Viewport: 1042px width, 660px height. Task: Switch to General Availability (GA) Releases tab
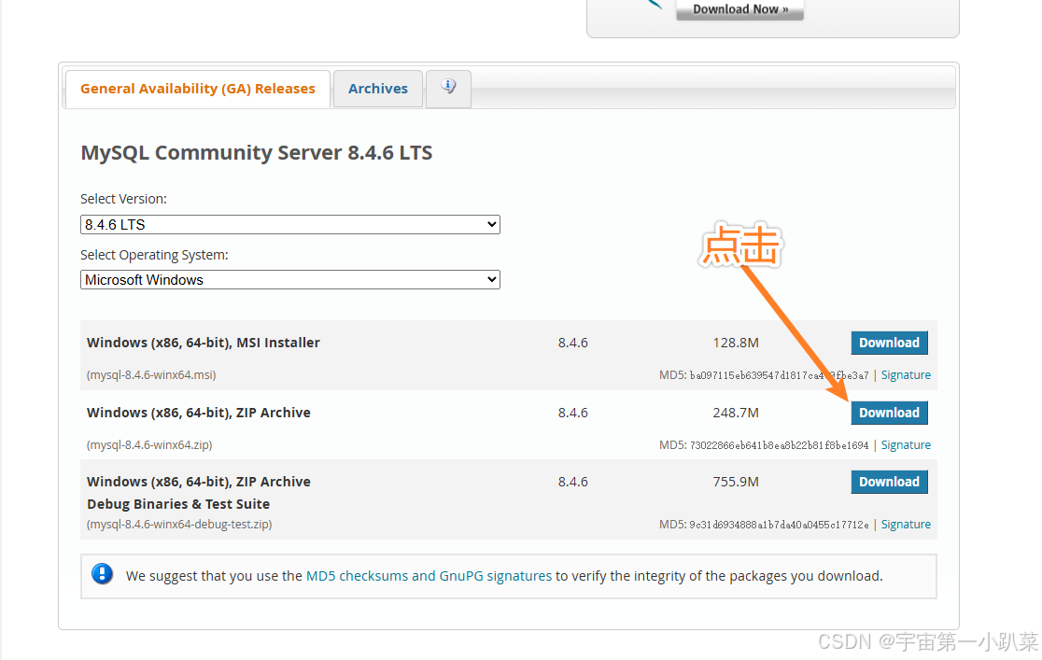(x=197, y=89)
